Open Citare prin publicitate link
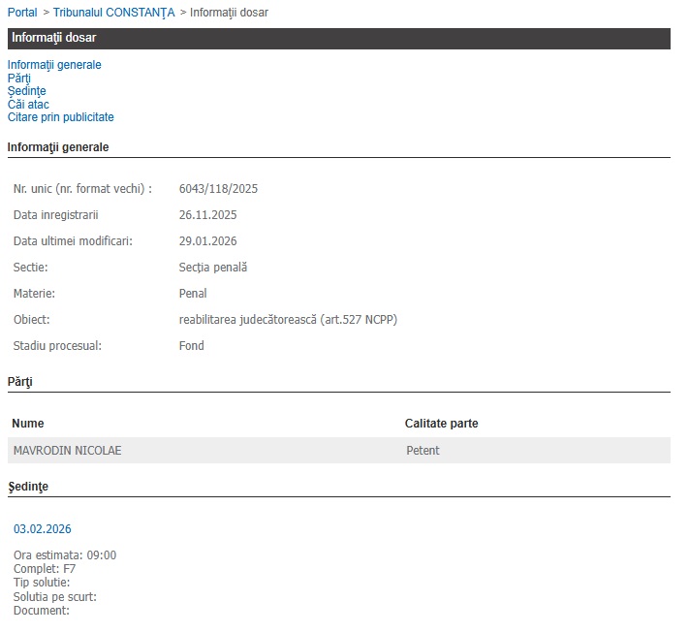The image size is (689, 633). click(60, 117)
